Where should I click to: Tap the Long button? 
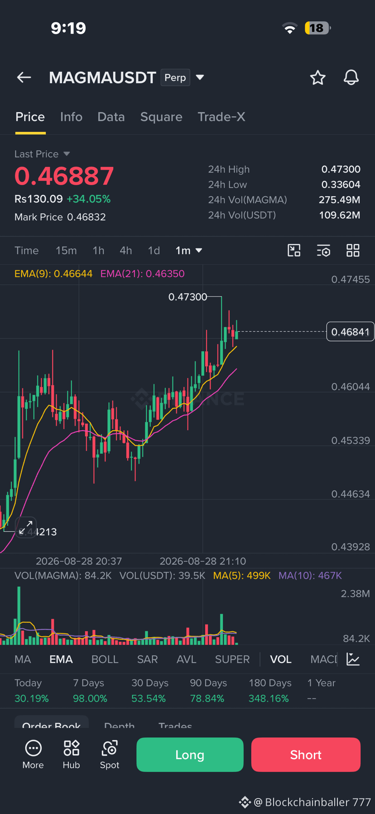[190, 755]
